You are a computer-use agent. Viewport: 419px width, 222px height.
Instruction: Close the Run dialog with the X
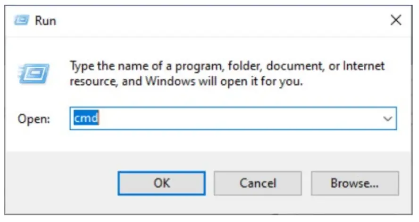[396, 20]
